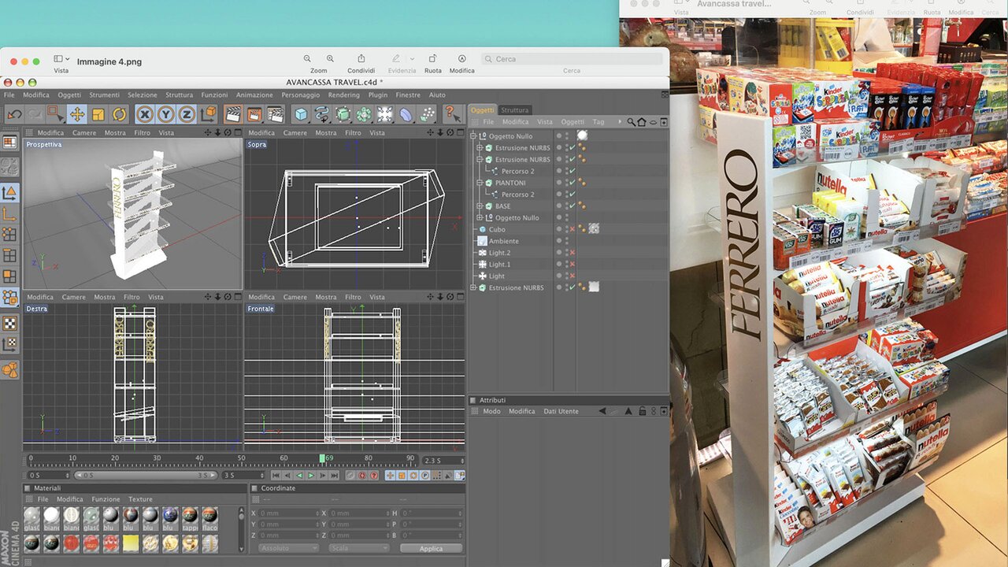Image resolution: width=1008 pixels, height=567 pixels.
Task: Switch to the Struttura tab
Action: (x=515, y=110)
